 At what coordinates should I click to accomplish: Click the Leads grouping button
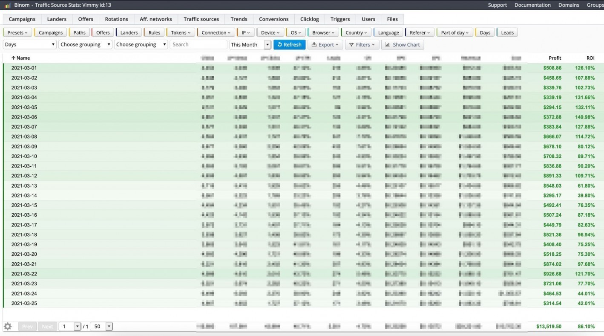[507, 32]
